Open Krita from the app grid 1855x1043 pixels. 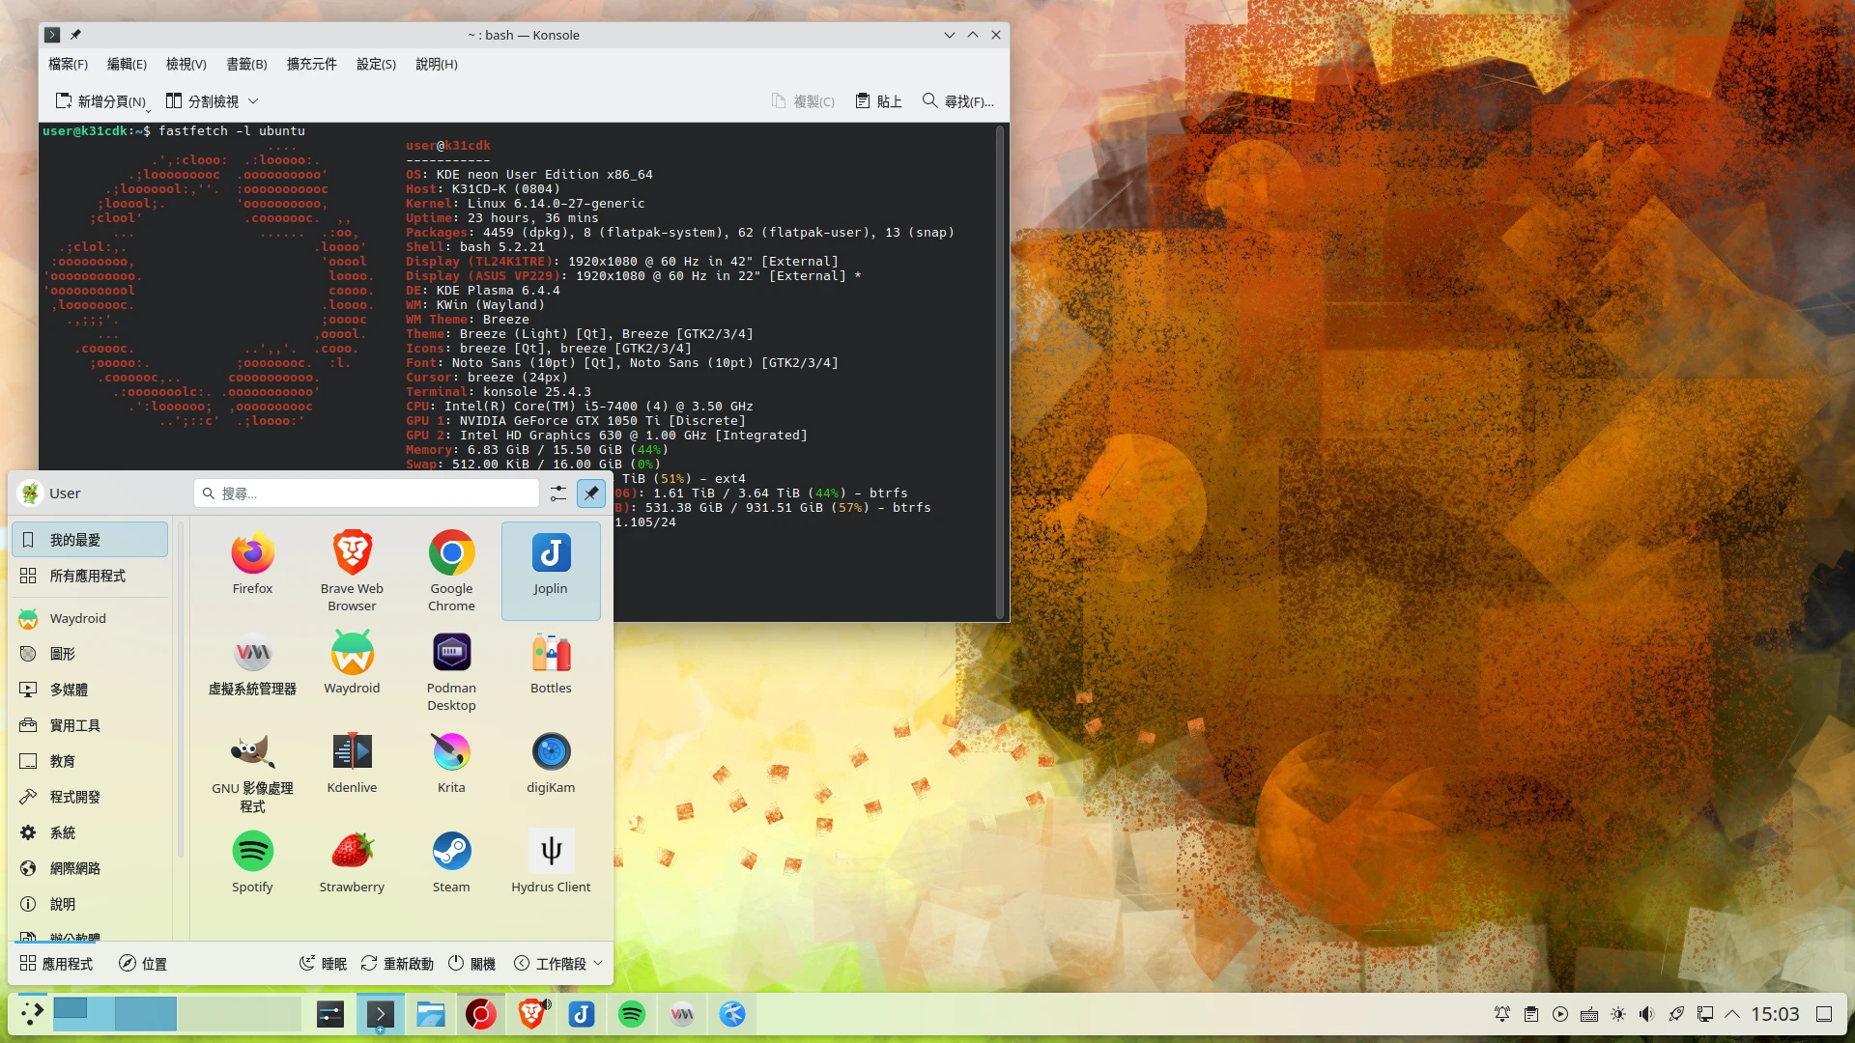pyautogui.click(x=451, y=753)
